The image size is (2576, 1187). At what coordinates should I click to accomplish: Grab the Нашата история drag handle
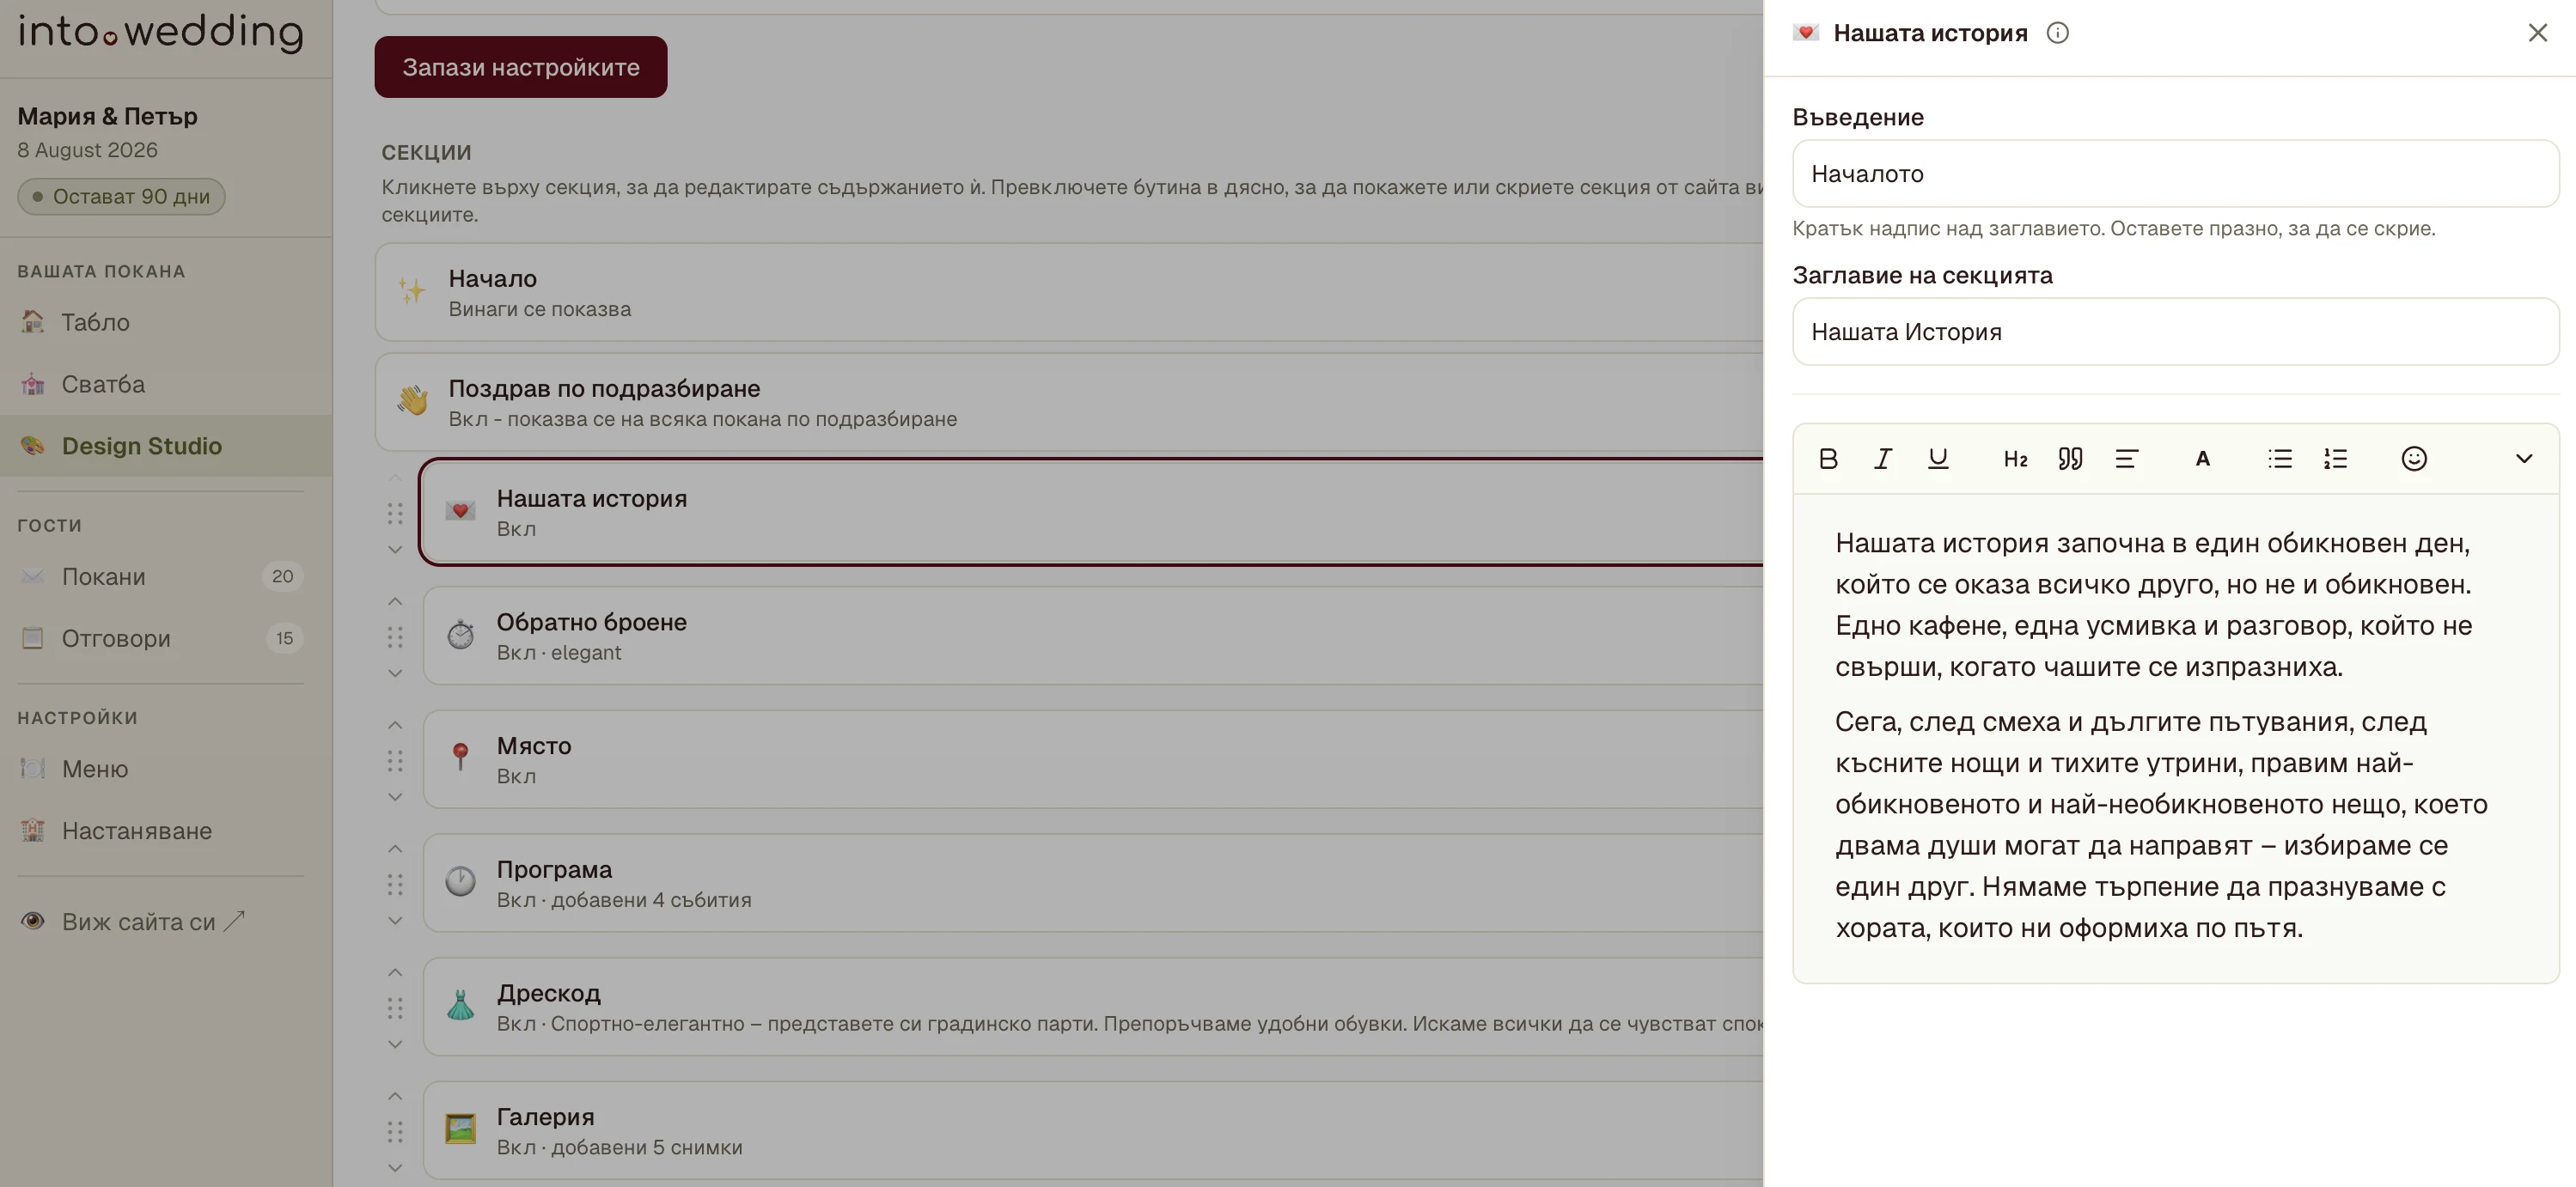(395, 513)
